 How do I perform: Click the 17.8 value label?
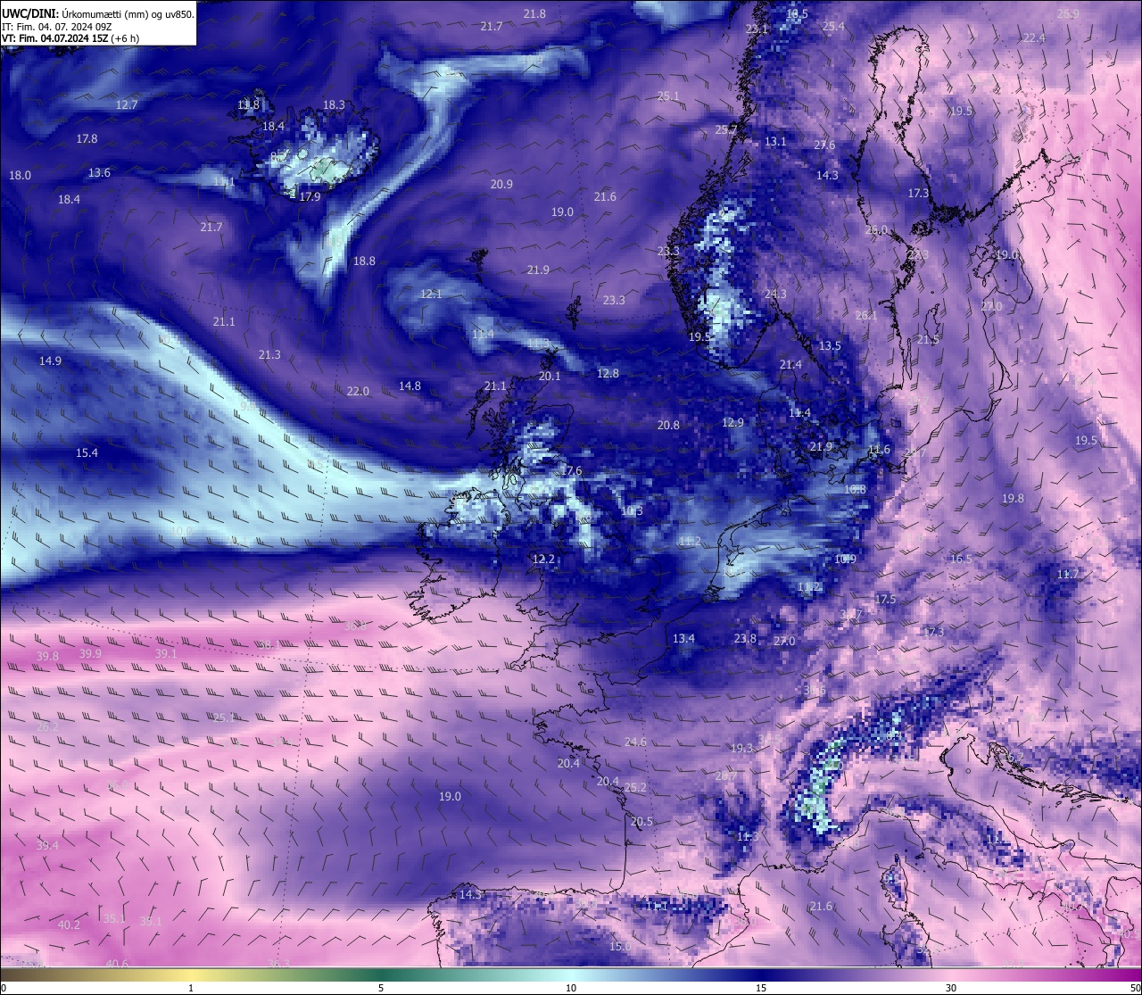click(x=87, y=138)
